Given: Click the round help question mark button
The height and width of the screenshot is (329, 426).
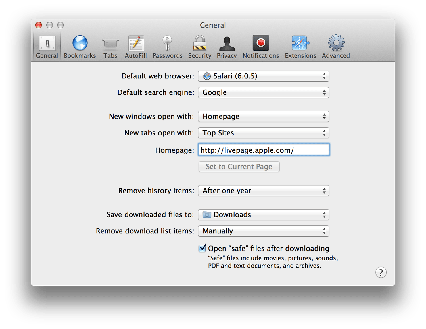Looking at the screenshot, I should (x=381, y=272).
